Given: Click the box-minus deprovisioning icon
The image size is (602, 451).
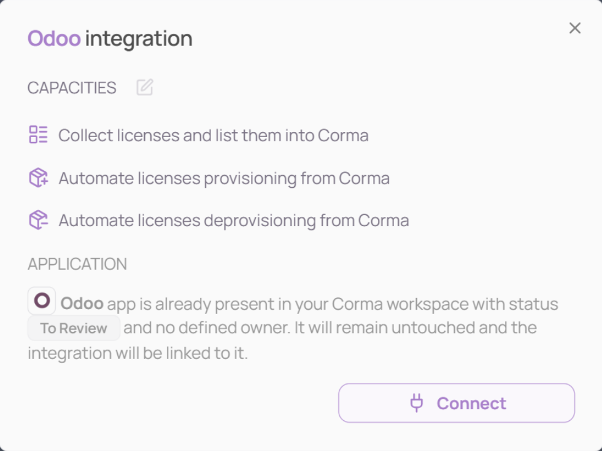Looking at the screenshot, I should point(38,220).
